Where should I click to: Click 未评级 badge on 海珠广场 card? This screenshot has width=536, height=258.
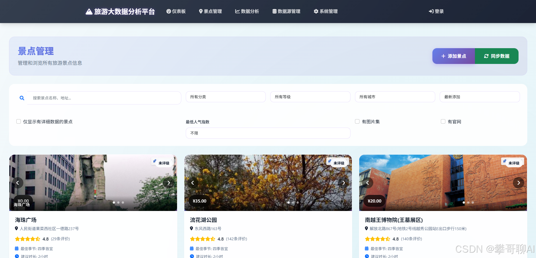point(164,163)
